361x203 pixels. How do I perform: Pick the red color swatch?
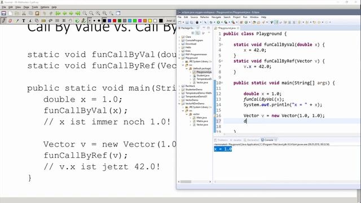pyautogui.click(x=115, y=21)
